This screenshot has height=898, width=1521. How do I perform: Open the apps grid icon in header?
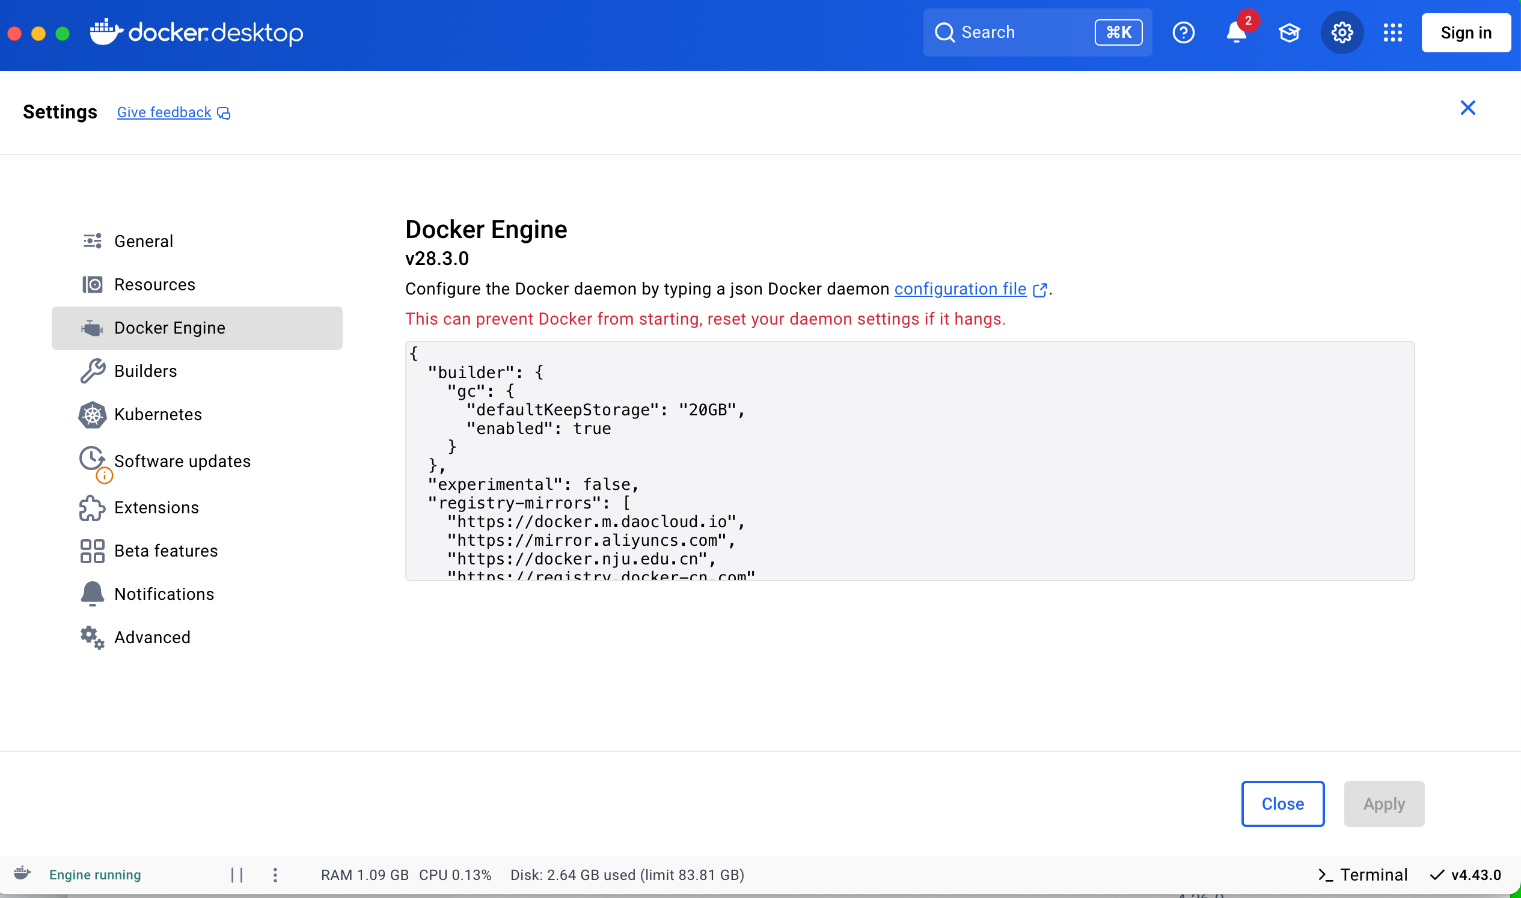point(1393,32)
